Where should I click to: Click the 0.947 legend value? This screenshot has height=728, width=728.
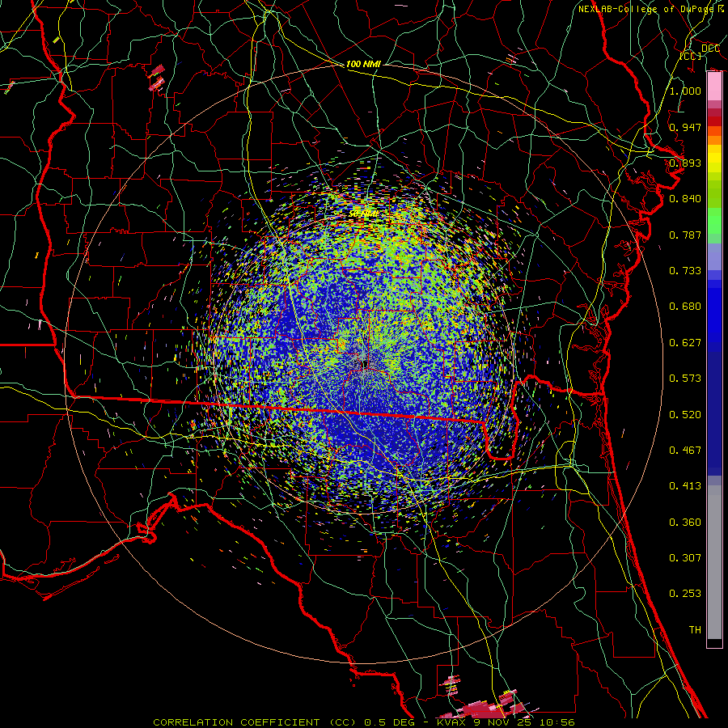click(x=685, y=127)
